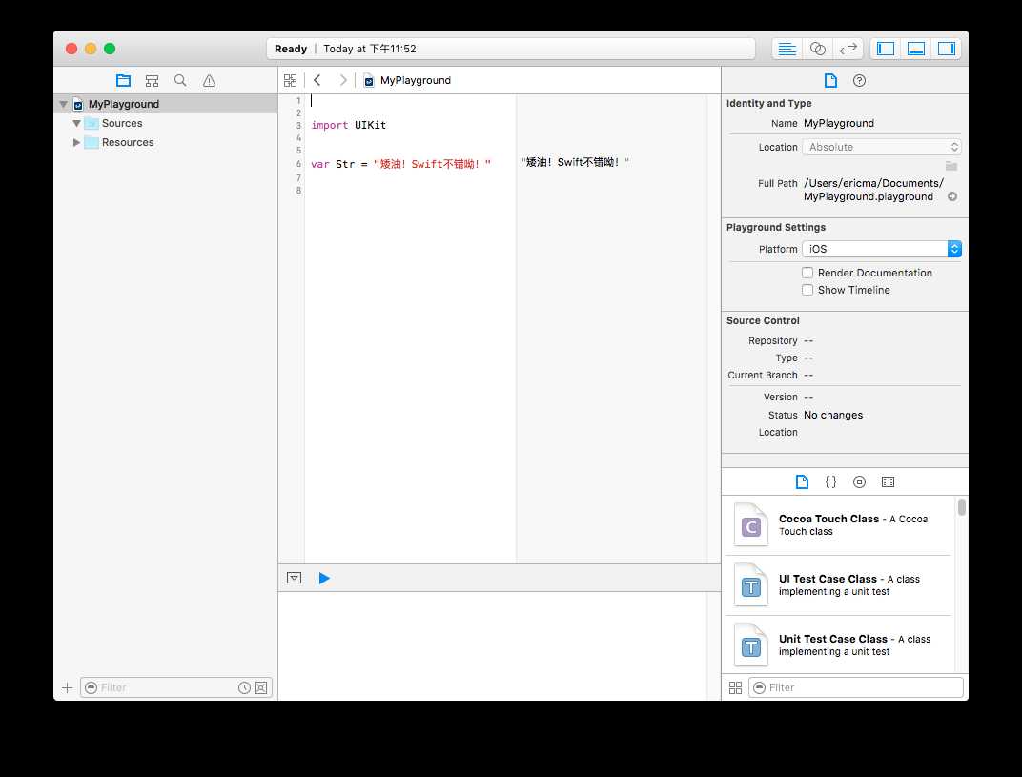
Task: Open the Find navigator magnifier icon
Action: (180, 80)
